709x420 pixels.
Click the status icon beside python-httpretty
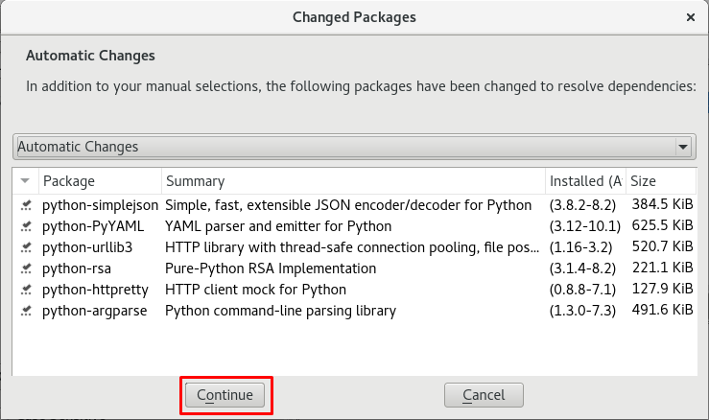pos(26,290)
